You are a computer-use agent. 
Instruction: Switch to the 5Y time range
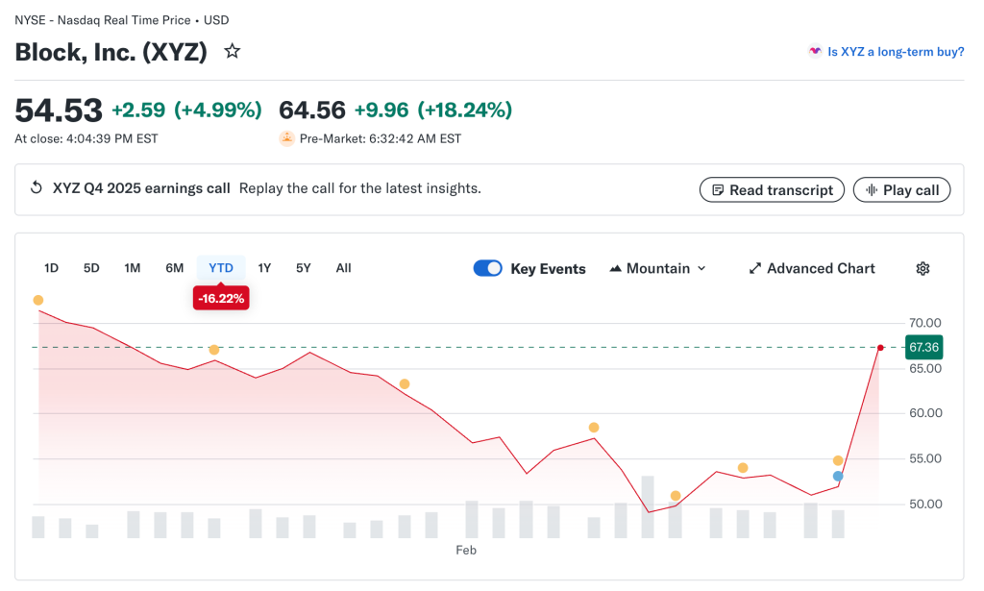click(304, 268)
